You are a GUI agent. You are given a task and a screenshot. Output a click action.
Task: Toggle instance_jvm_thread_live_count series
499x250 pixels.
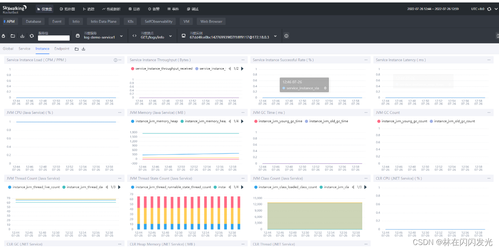34,187
